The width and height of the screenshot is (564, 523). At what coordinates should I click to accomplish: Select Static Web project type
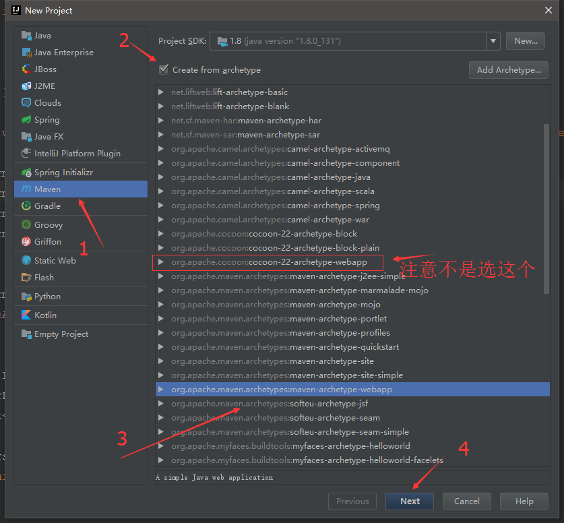coord(81,260)
